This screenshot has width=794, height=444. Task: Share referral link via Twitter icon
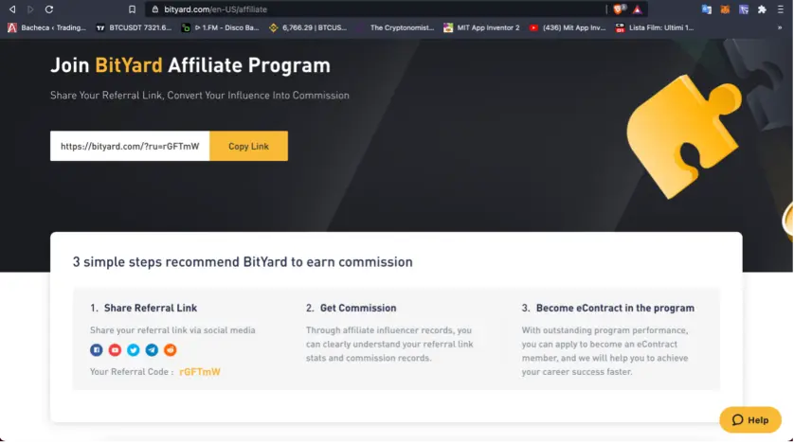pyautogui.click(x=134, y=350)
